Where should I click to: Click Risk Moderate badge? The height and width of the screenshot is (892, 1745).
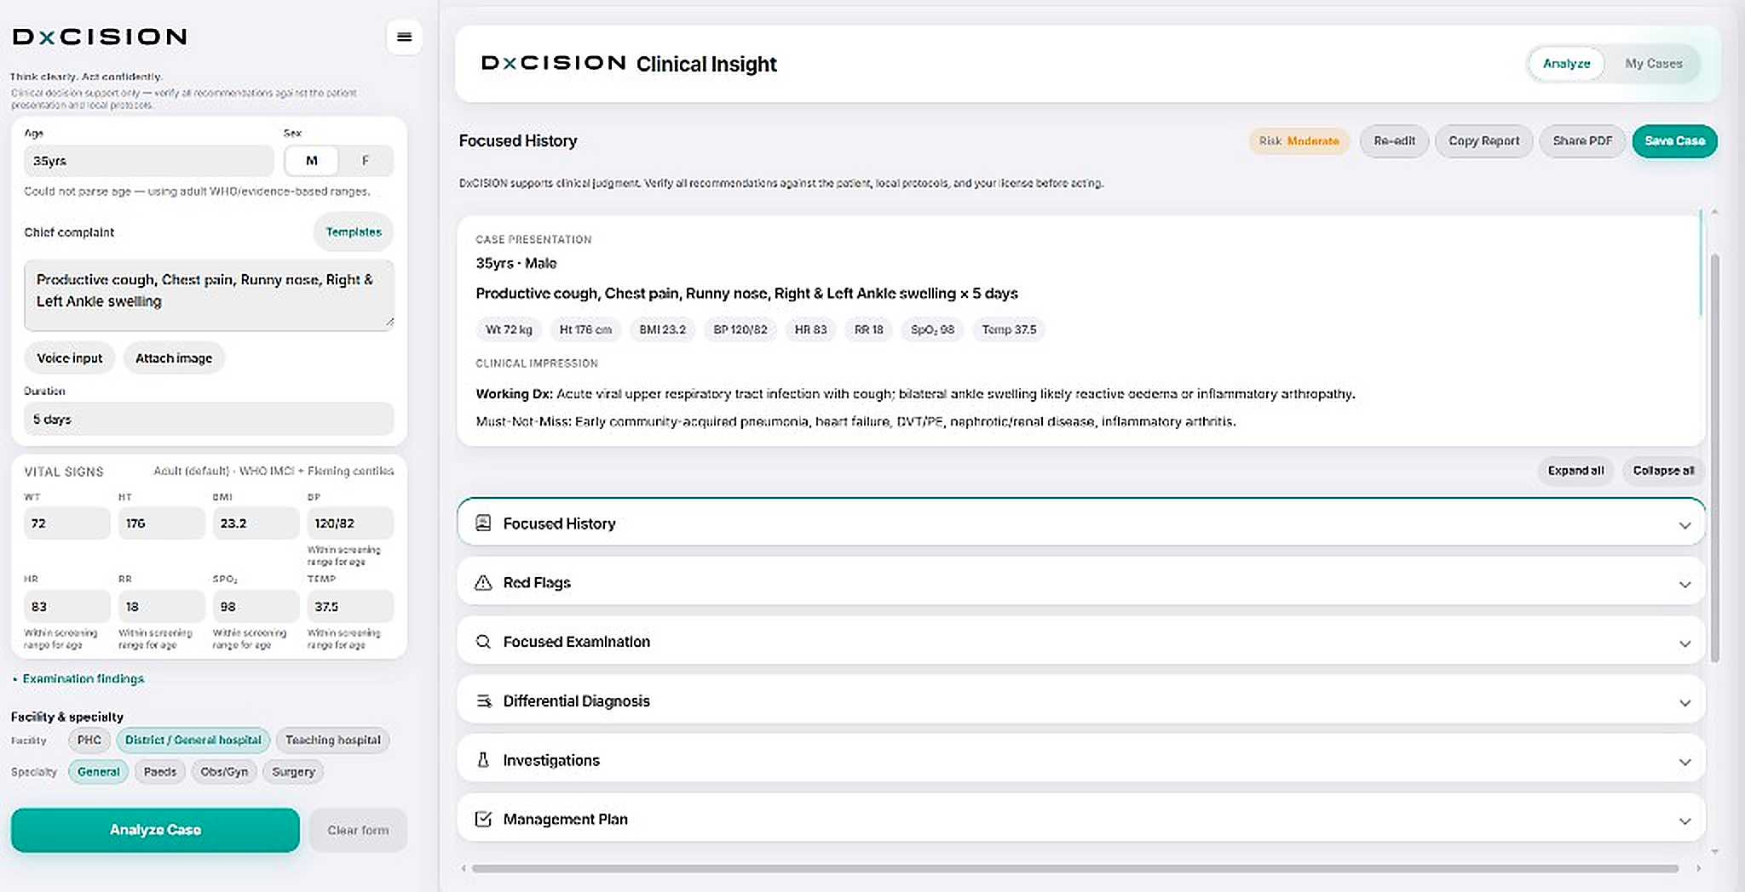pyautogui.click(x=1299, y=140)
